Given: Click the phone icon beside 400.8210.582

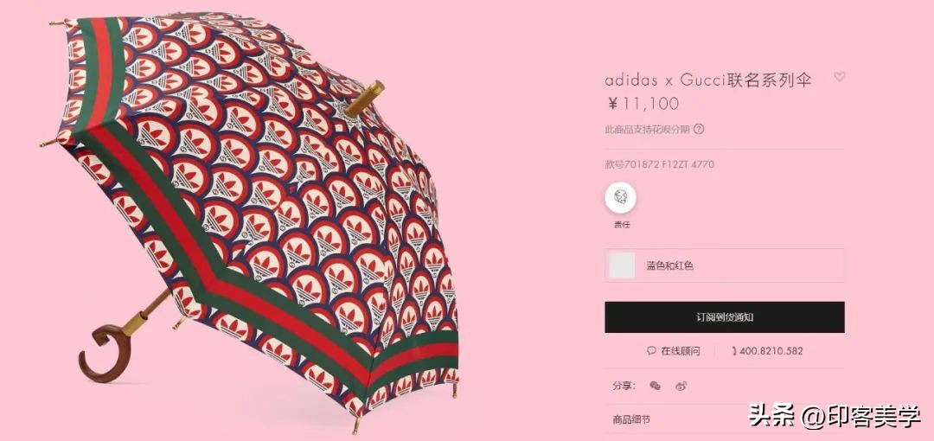Looking at the screenshot, I should [x=734, y=351].
